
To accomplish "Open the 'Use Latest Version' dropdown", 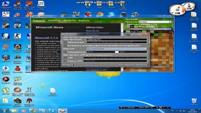I will click(117, 49).
